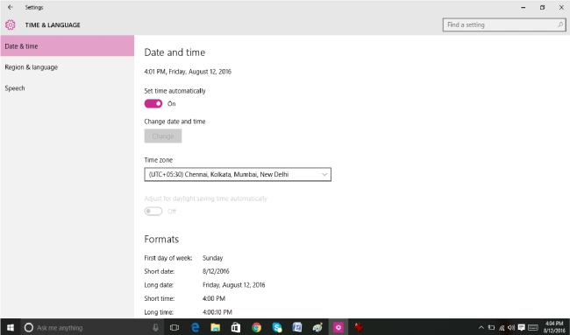
Task: Expand the Time zone dropdown
Action: (x=238, y=174)
